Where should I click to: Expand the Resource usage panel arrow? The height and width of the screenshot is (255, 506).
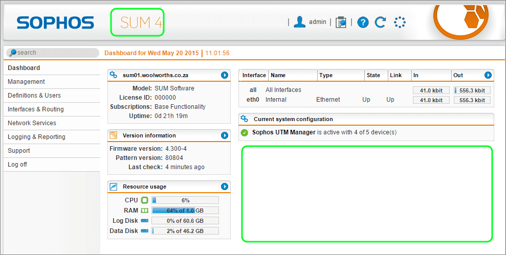tap(225, 187)
